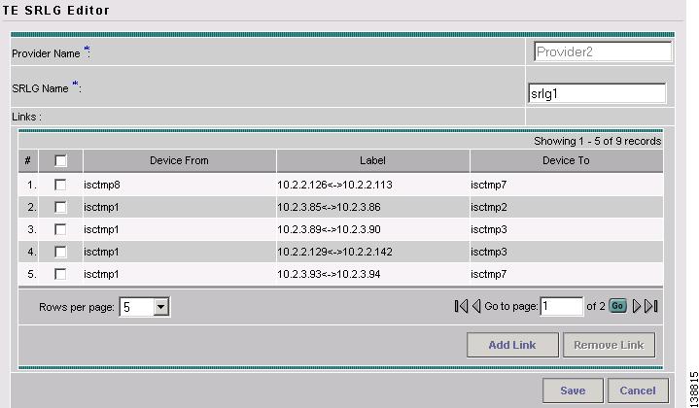This screenshot has width=699, height=408.
Task: Click Device From isctmp1 in row 3
Action: coord(101,229)
